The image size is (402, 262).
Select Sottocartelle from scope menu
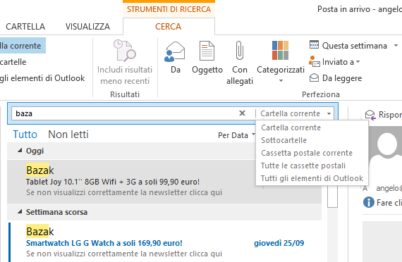point(284,140)
